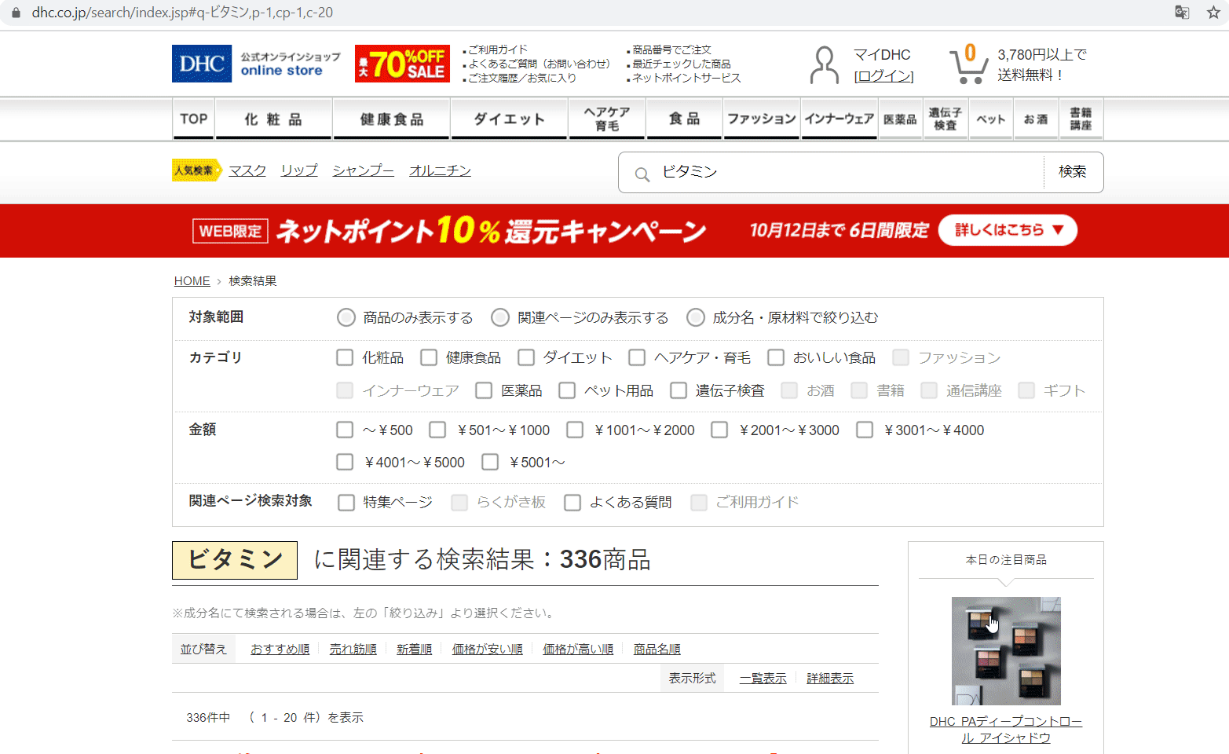Click the site security lock icon
Viewport: 1229px width, 754px height.
tap(16, 13)
